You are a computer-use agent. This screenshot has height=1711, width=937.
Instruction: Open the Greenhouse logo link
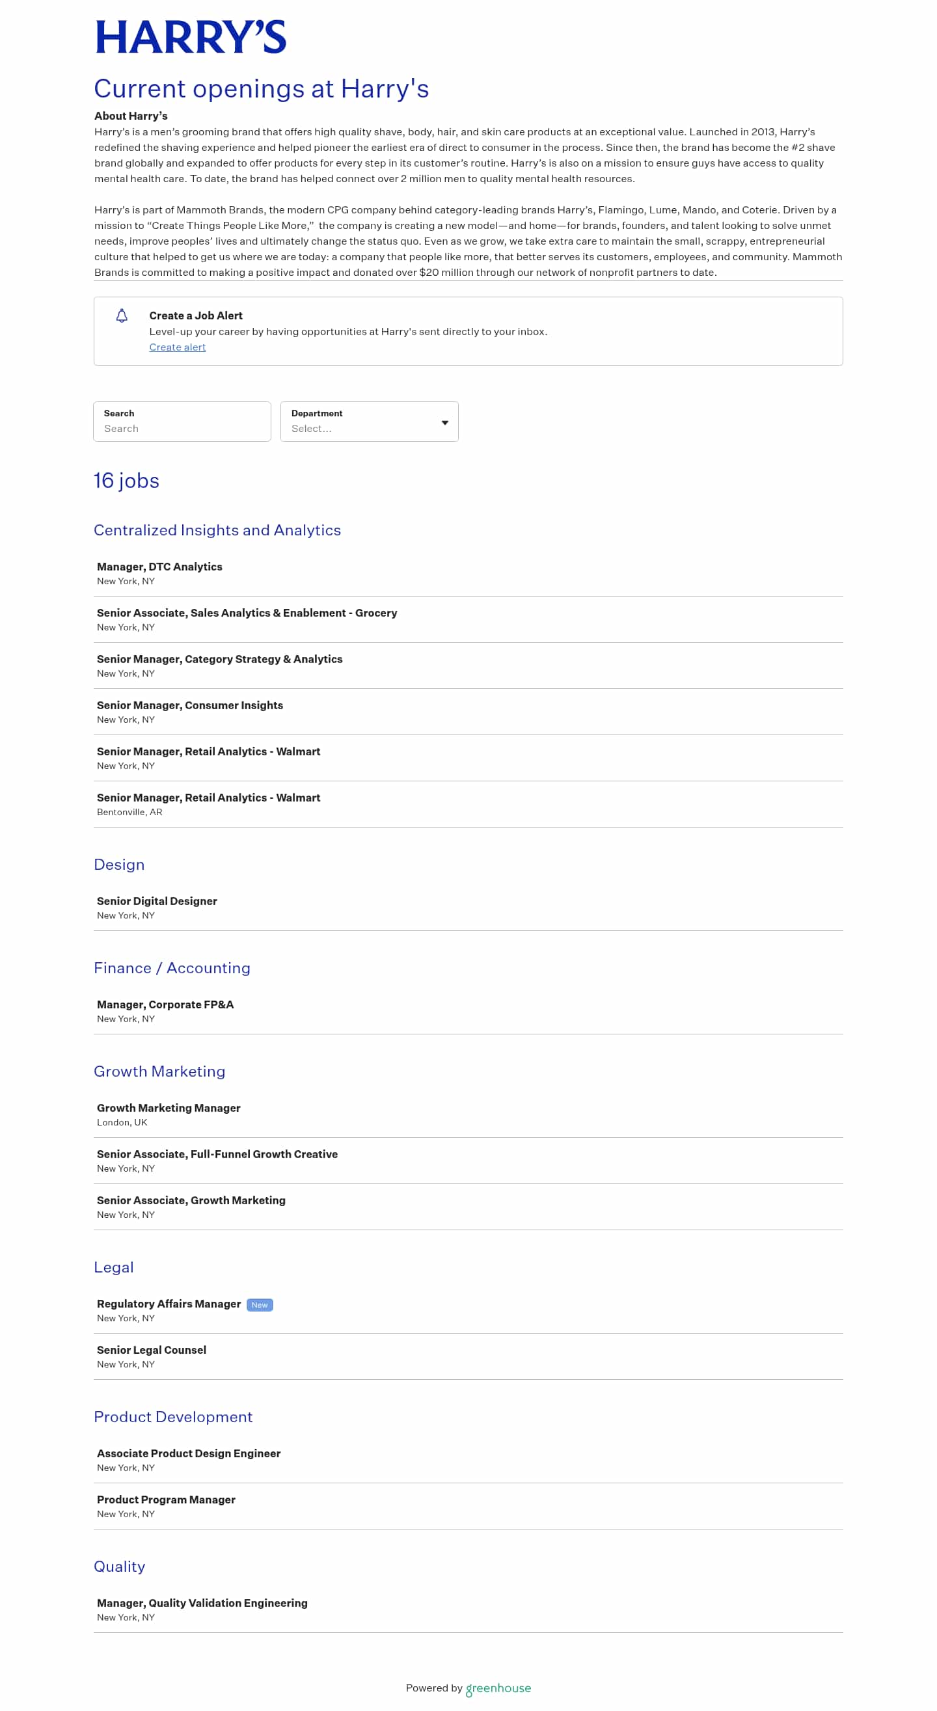pyautogui.click(x=498, y=1688)
